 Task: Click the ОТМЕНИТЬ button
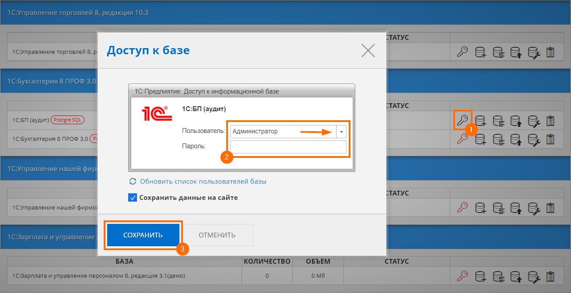(217, 235)
